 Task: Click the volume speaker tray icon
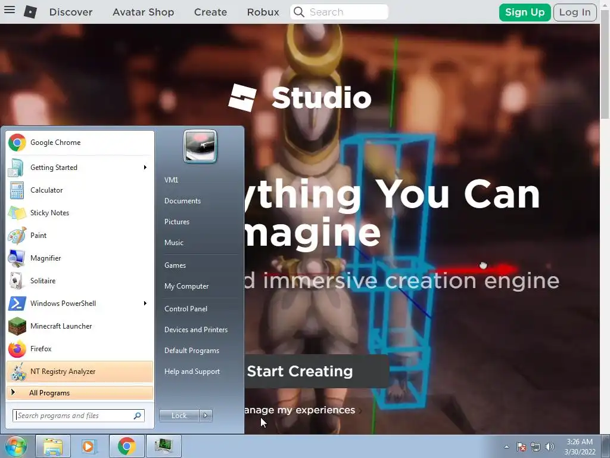point(549,447)
